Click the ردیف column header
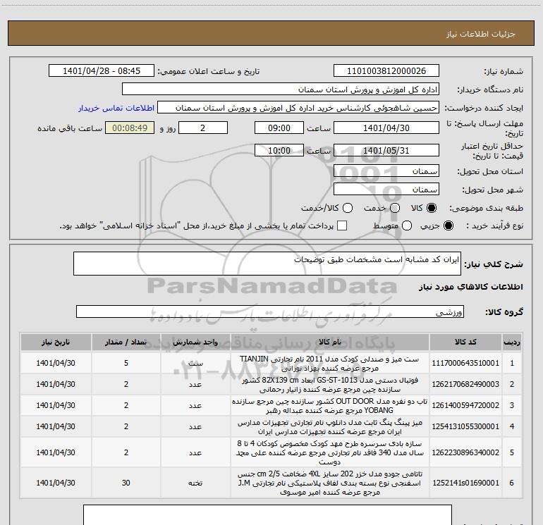This screenshot has height=525, width=543. point(512,342)
